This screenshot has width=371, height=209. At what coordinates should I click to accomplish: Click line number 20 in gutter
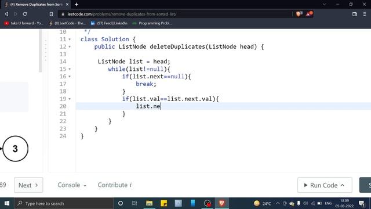click(x=63, y=106)
